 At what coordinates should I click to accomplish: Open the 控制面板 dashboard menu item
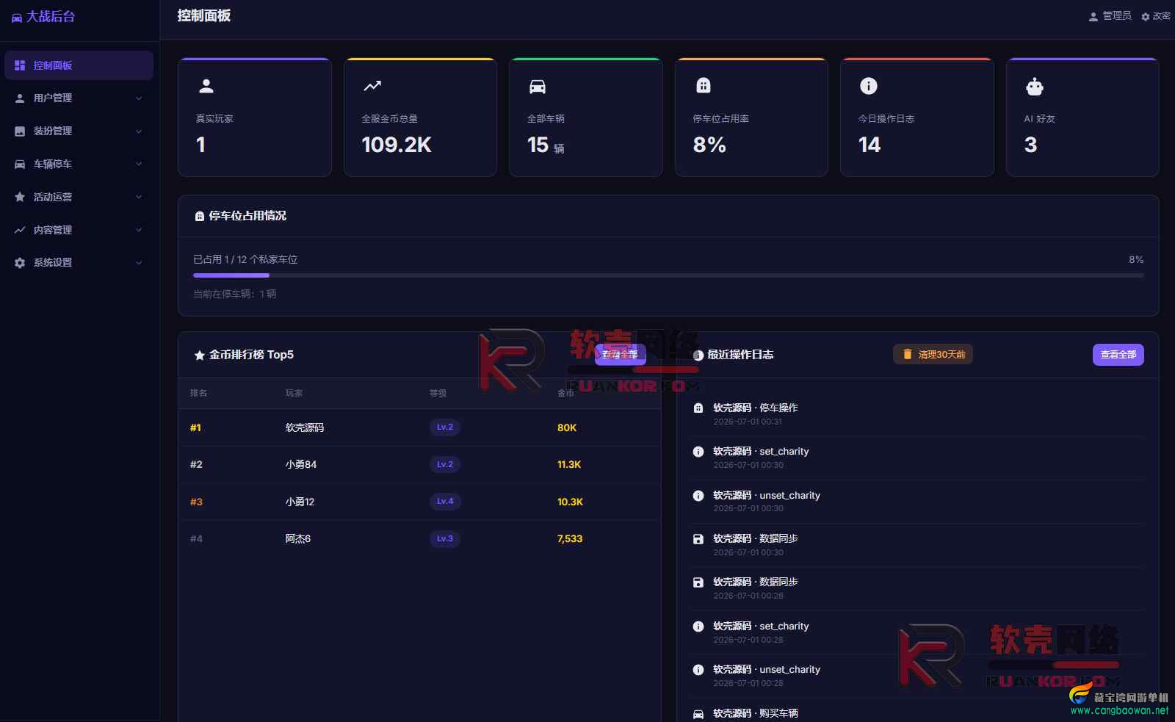(79, 65)
